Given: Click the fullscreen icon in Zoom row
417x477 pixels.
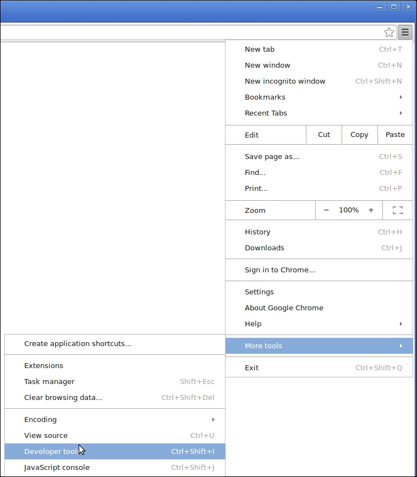Looking at the screenshot, I should tap(398, 210).
